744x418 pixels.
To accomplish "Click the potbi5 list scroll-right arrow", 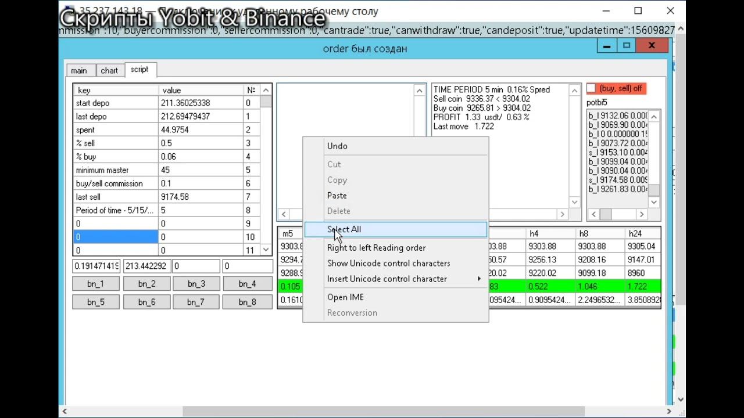I will pyautogui.click(x=642, y=214).
